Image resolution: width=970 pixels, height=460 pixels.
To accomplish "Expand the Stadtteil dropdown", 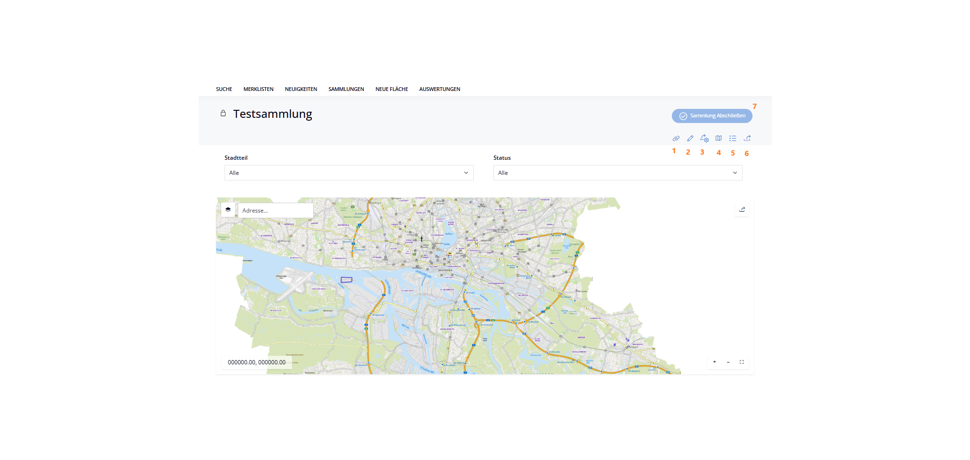I will coord(349,173).
